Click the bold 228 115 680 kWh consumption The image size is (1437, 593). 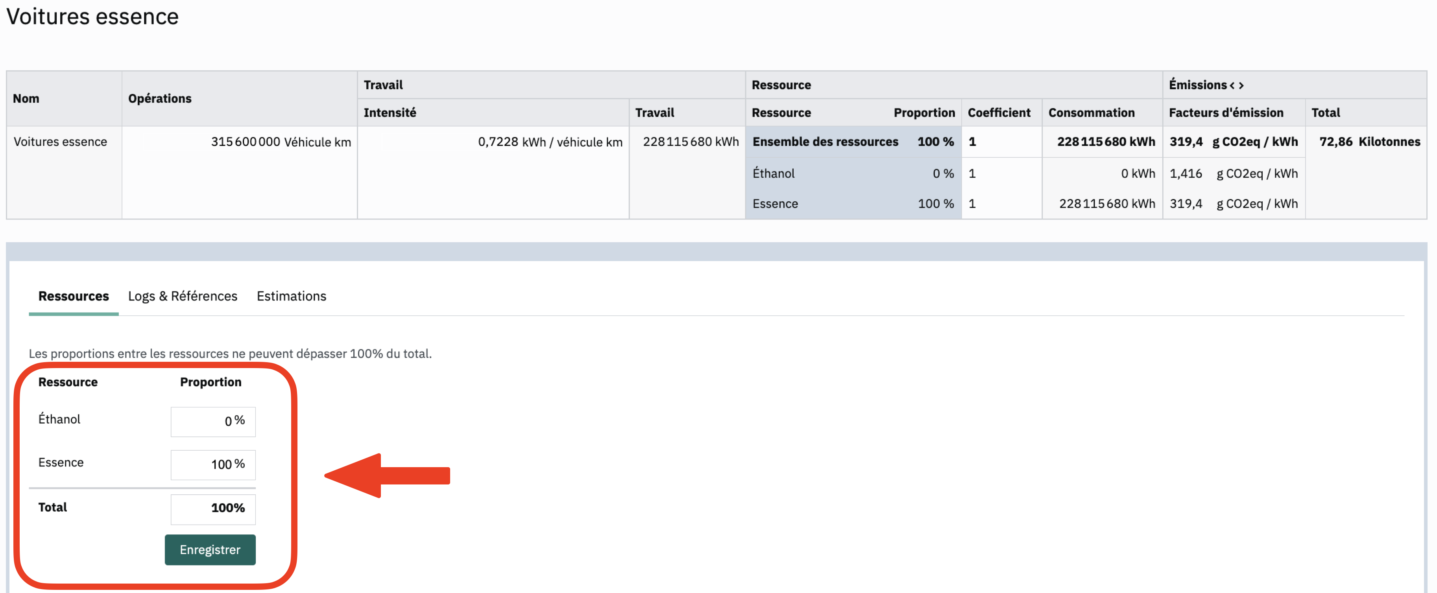pos(1106,142)
